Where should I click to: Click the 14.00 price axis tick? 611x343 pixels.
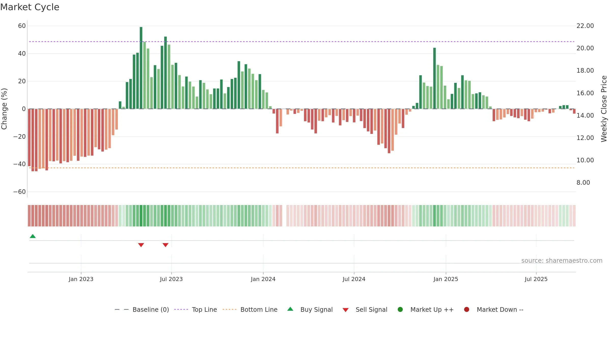(585, 115)
